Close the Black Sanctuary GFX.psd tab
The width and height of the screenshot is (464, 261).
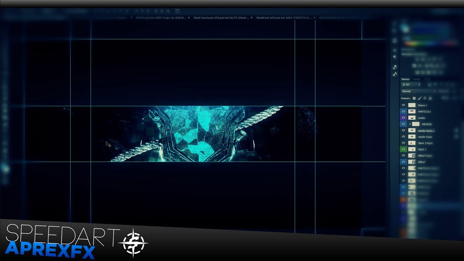pos(252,17)
